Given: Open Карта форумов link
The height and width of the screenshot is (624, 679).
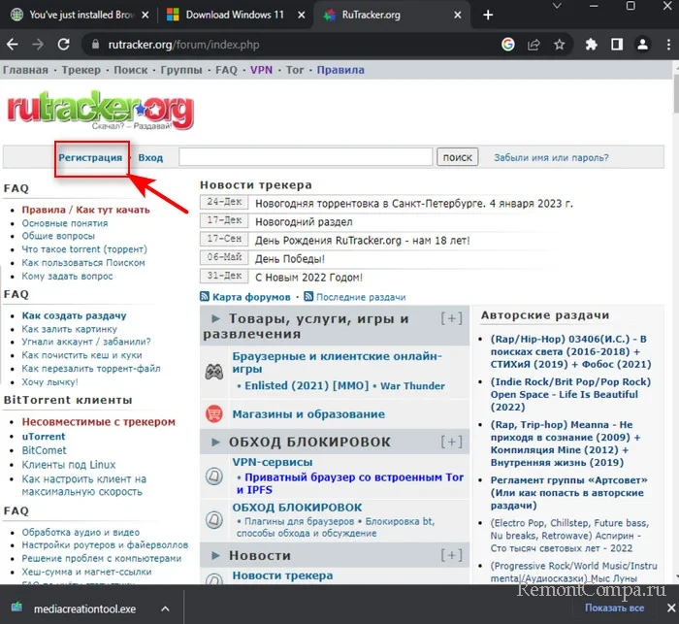Looking at the screenshot, I should [251, 297].
